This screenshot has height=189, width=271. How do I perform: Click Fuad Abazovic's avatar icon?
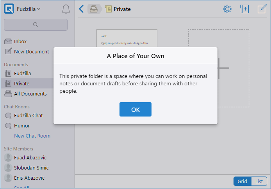pos(8,158)
